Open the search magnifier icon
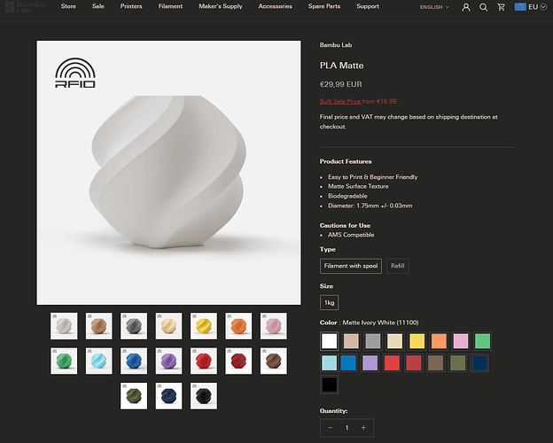 click(x=484, y=7)
